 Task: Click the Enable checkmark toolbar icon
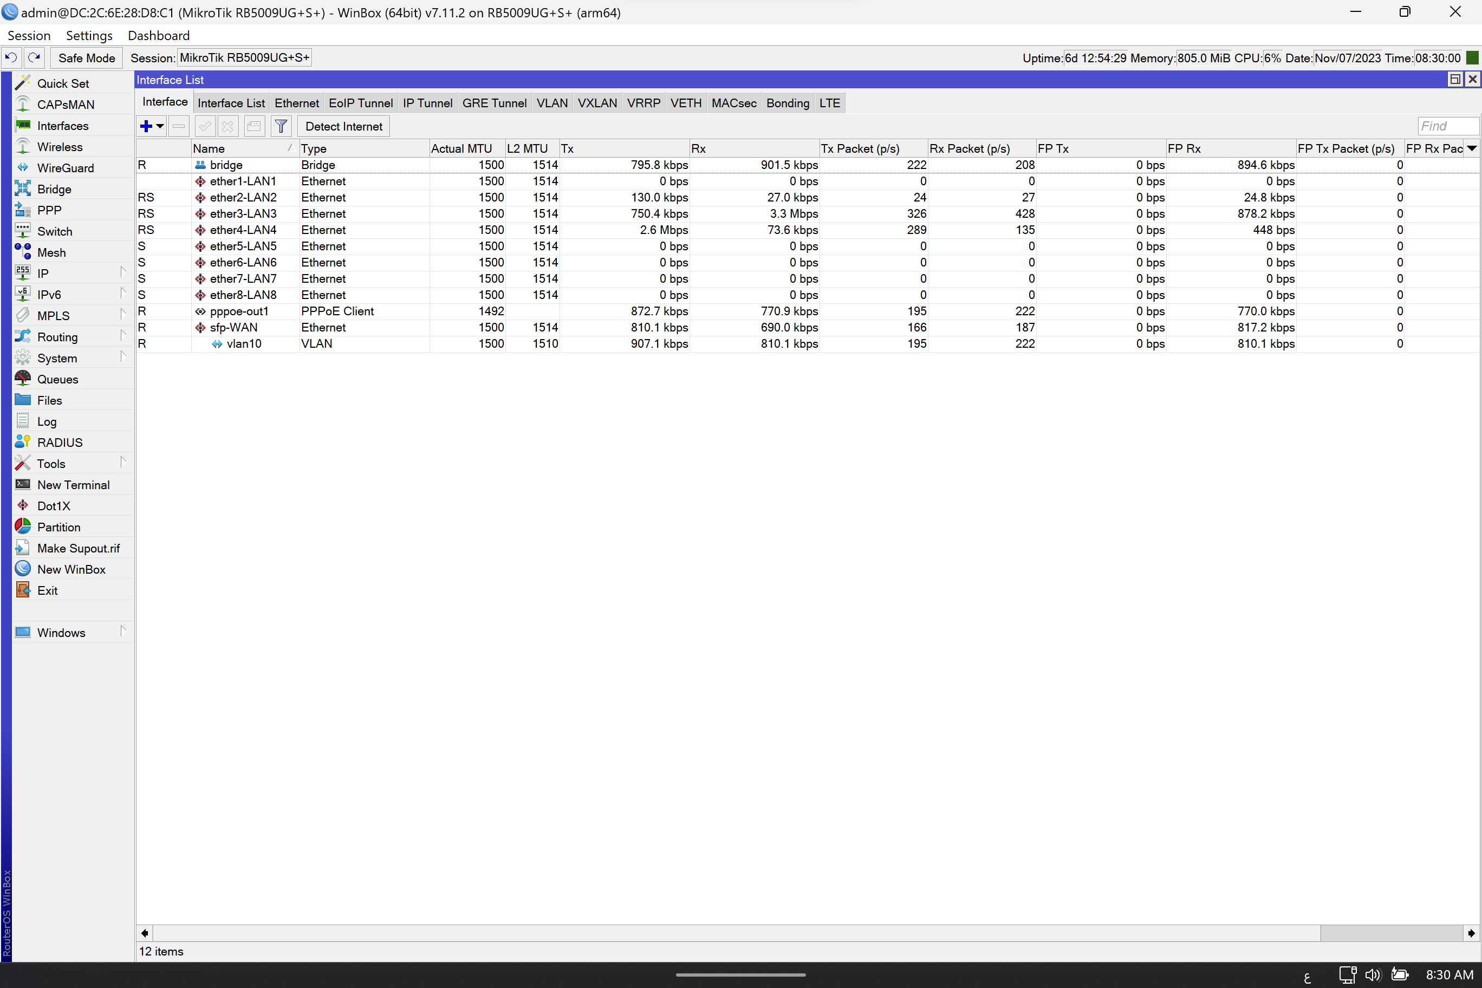click(x=204, y=126)
